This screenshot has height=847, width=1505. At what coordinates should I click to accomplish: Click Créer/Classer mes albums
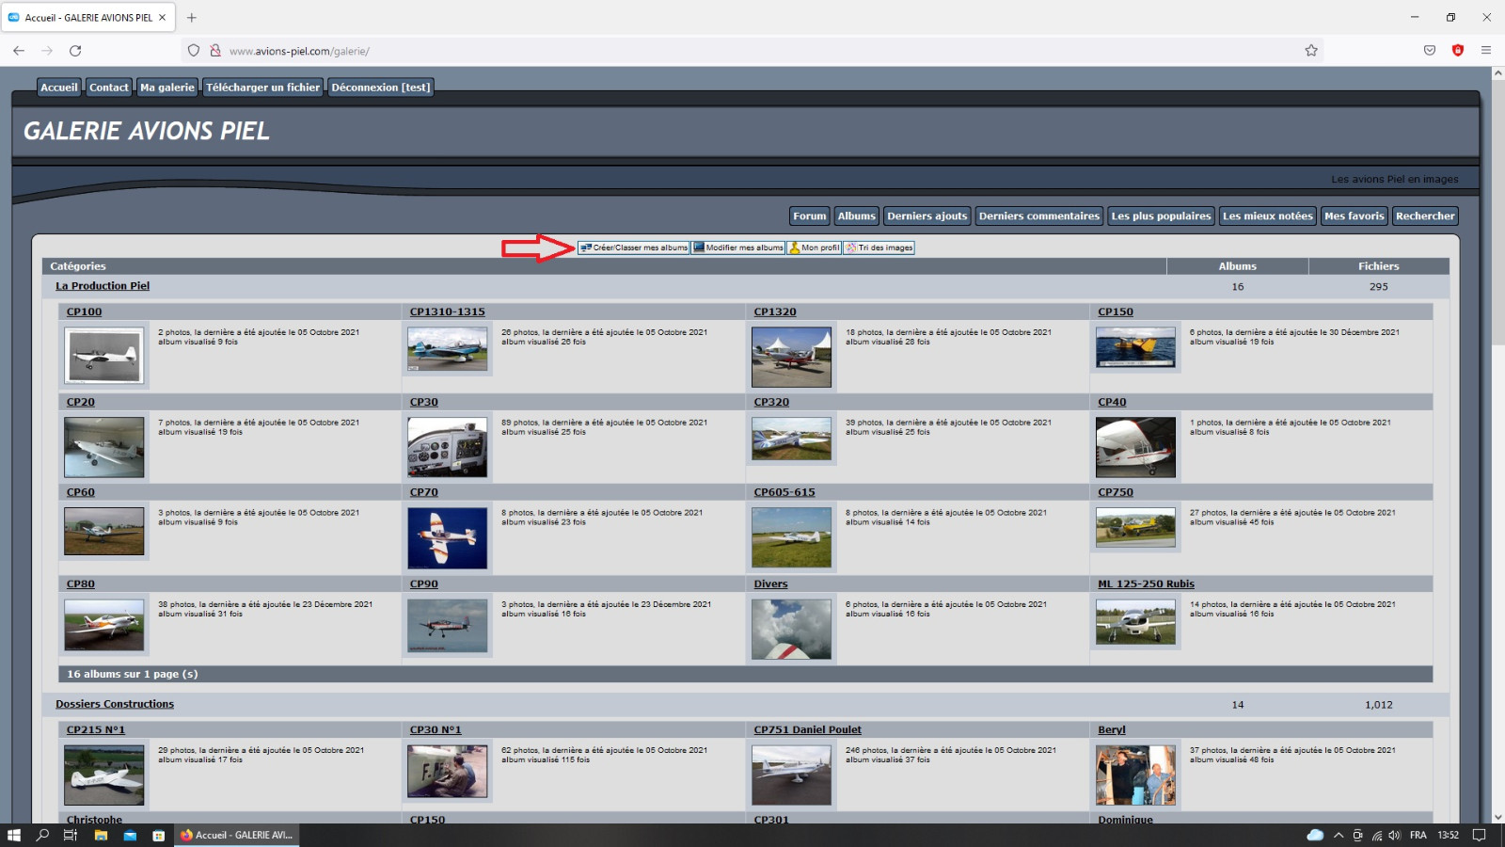pyautogui.click(x=634, y=248)
